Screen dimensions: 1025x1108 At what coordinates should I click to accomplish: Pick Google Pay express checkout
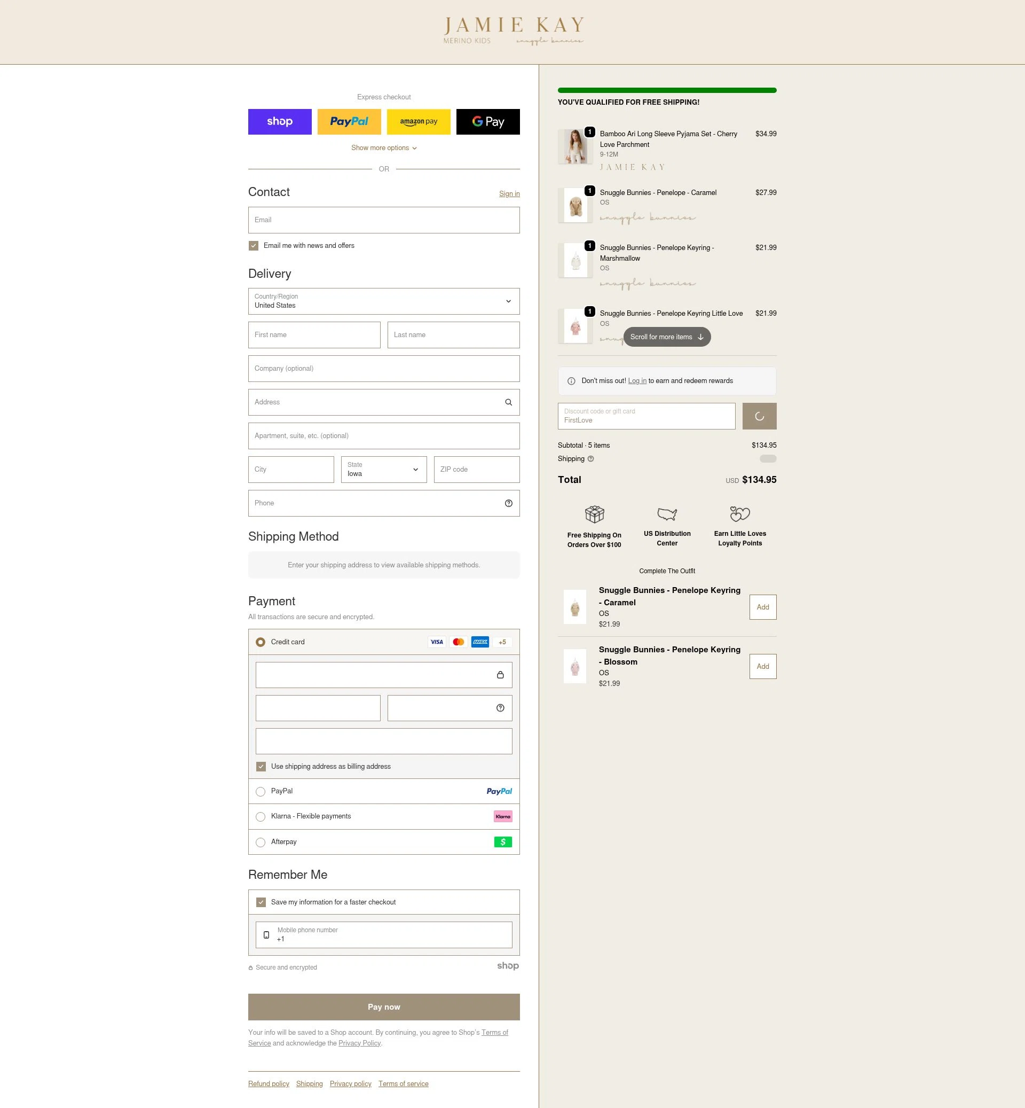[x=487, y=122]
